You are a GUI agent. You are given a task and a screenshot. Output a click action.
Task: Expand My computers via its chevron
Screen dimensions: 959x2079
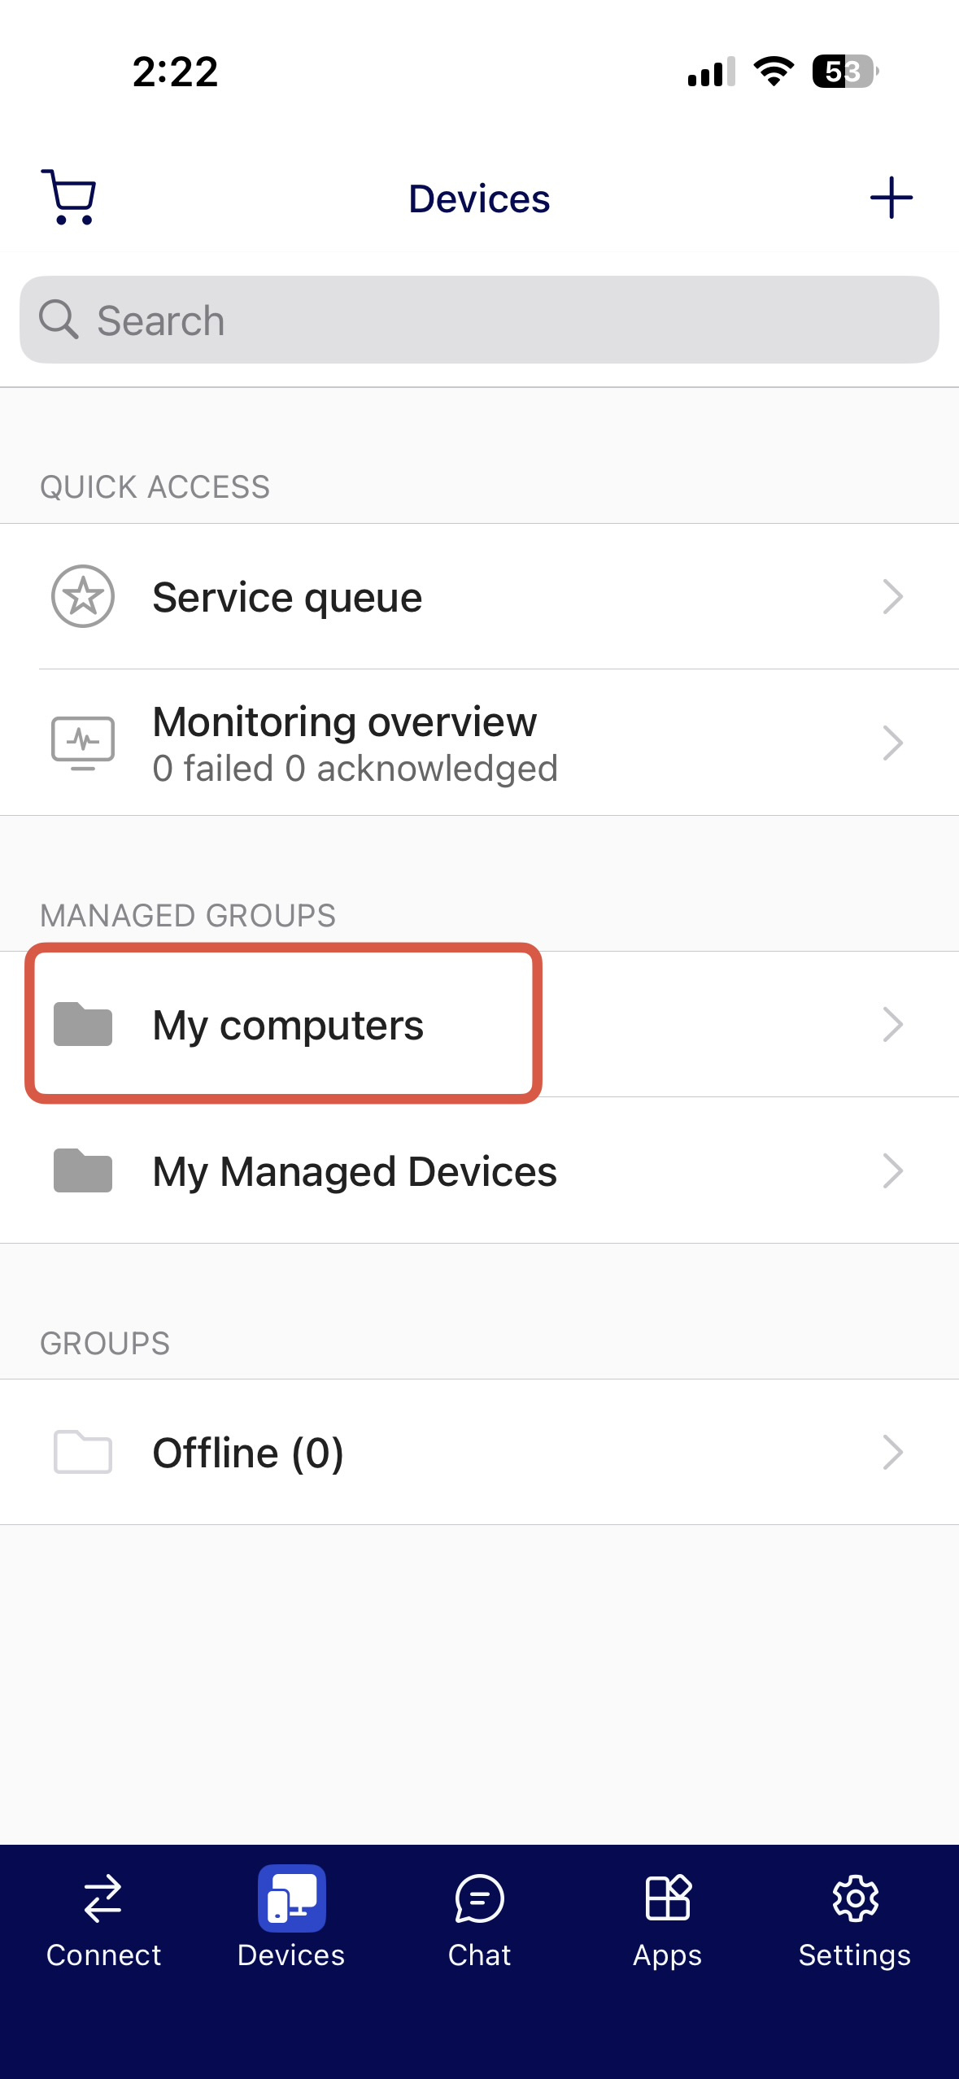click(x=892, y=1024)
